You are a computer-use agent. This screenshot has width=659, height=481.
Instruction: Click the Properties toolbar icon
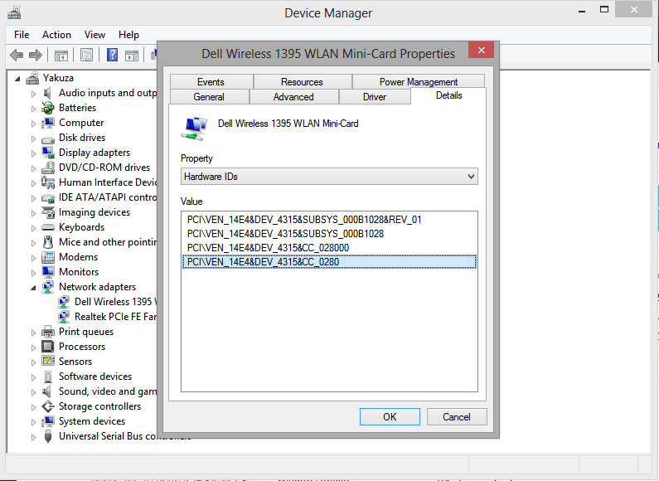click(86, 55)
